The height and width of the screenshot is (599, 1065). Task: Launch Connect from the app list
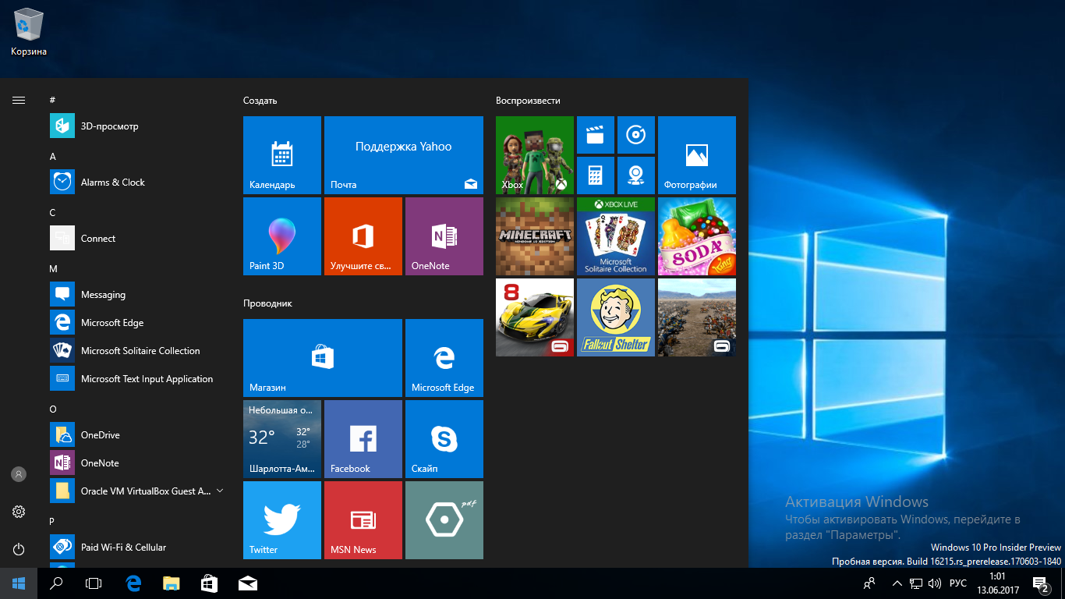pos(137,239)
